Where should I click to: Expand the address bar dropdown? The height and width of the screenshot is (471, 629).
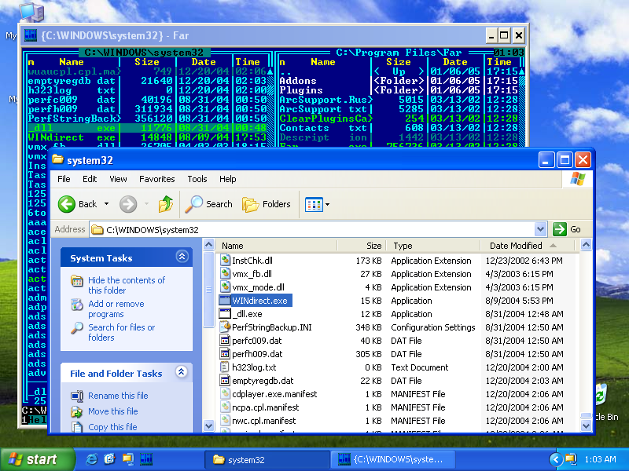[540, 229]
